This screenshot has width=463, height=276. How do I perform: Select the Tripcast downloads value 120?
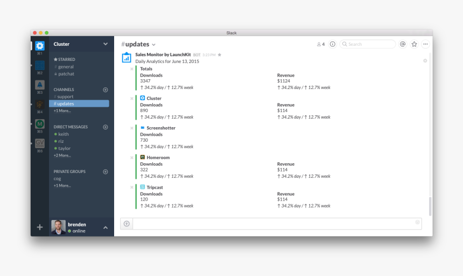(x=144, y=199)
